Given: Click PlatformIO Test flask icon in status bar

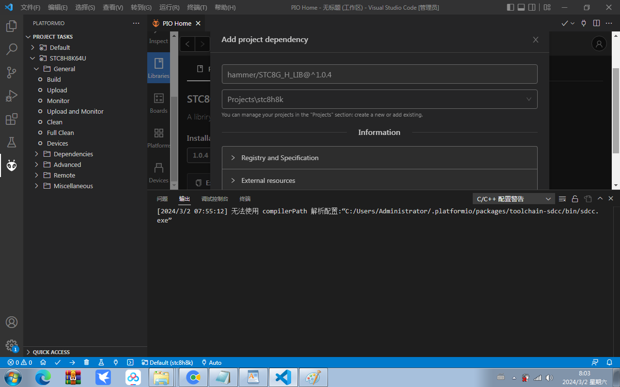Looking at the screenshot, I should pyautogui.click(x=101, y=362).
